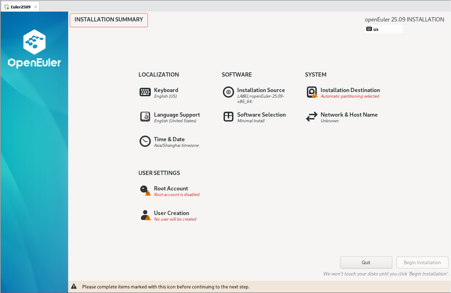
Task: Open Installation Destination label
Action: tap(350, 90)
